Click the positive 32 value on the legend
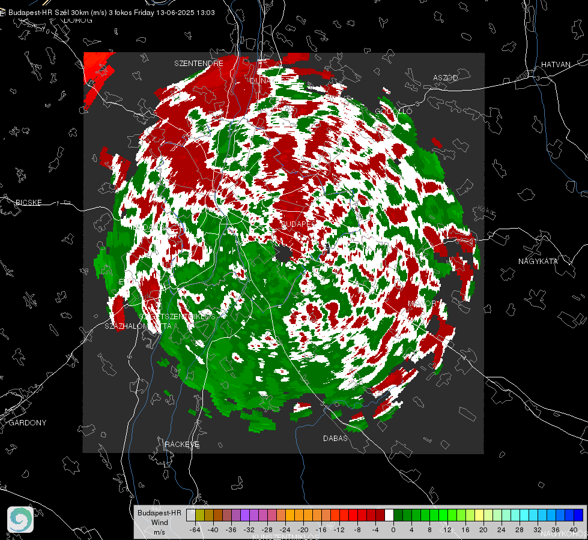 [538, 530]
